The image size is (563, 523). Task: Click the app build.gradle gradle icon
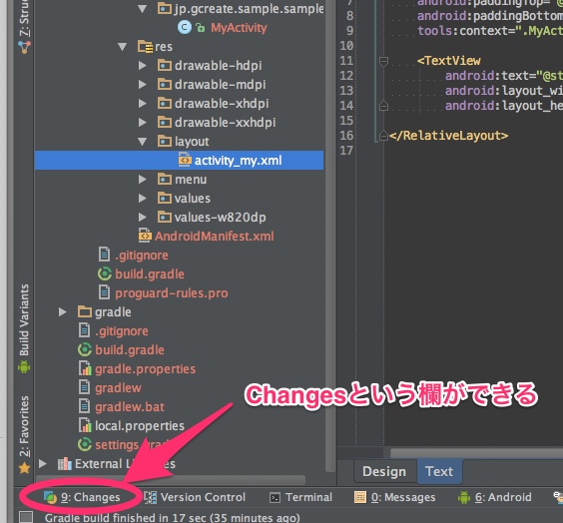(x=105, y=273)
